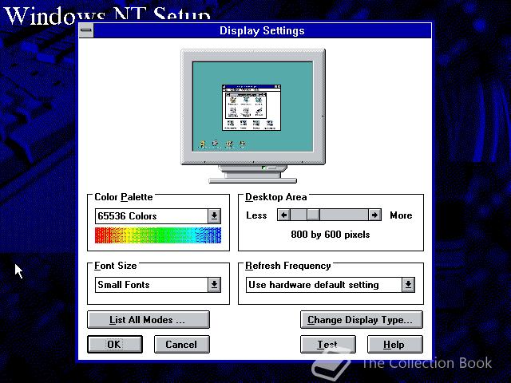Expand the Color Palette dropdown arrow
This screenshot has height=383, width=511.
tap(214, 216)
